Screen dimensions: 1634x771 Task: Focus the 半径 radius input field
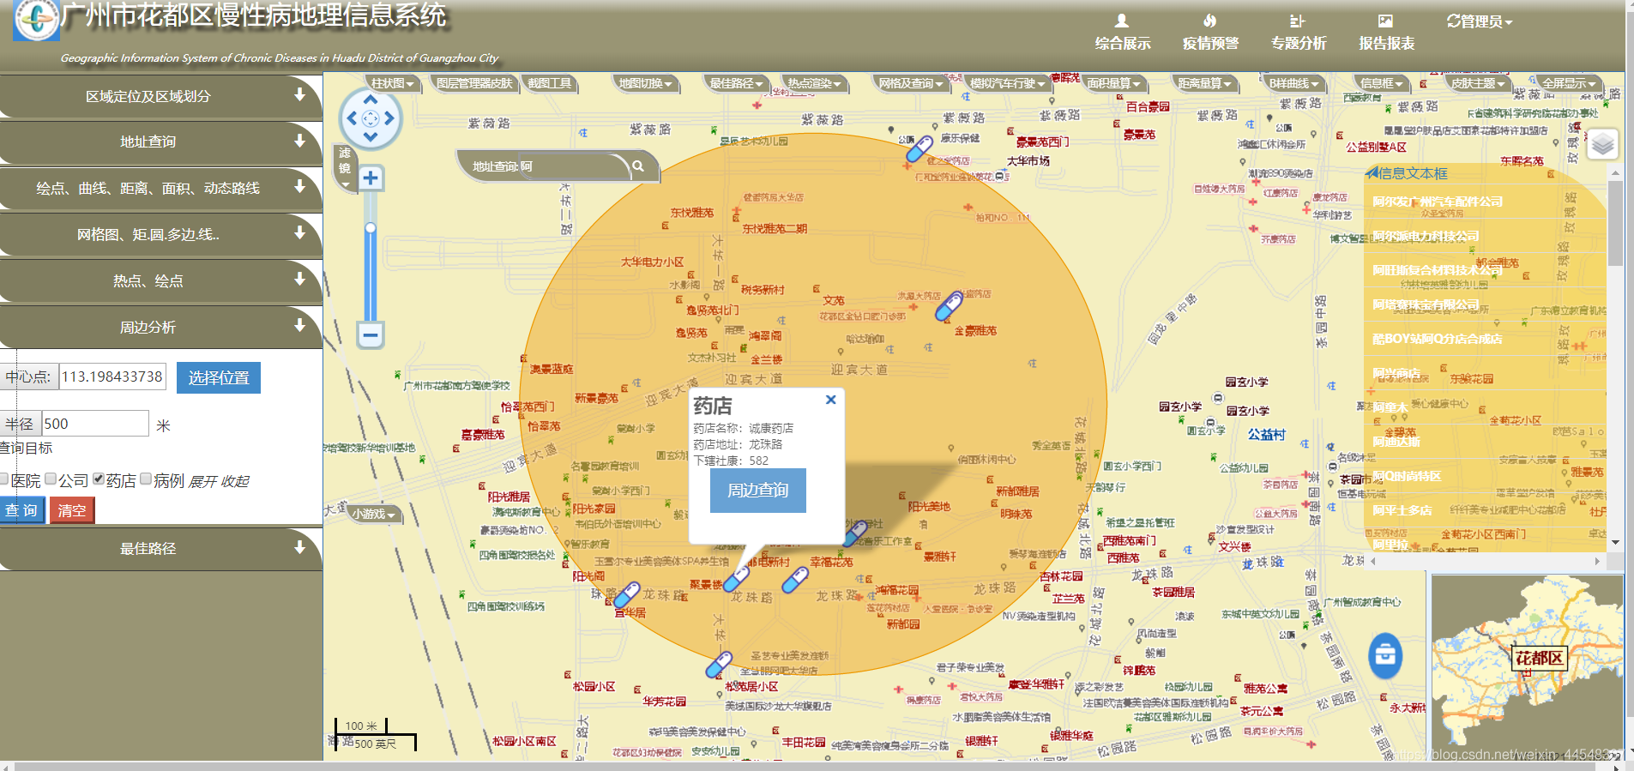point(95,424)
